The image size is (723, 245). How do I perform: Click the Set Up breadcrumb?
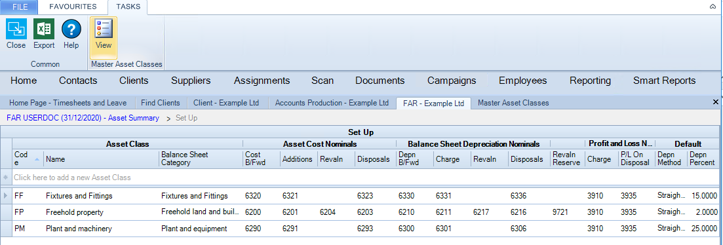click(186, 118)
